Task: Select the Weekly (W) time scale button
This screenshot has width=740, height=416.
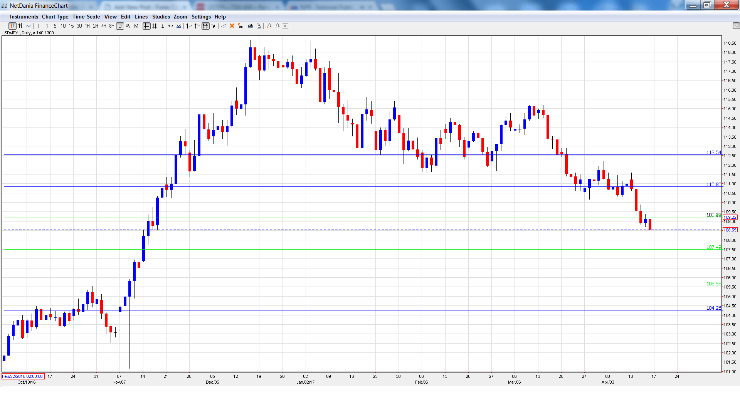Action: tap(128, 26)
